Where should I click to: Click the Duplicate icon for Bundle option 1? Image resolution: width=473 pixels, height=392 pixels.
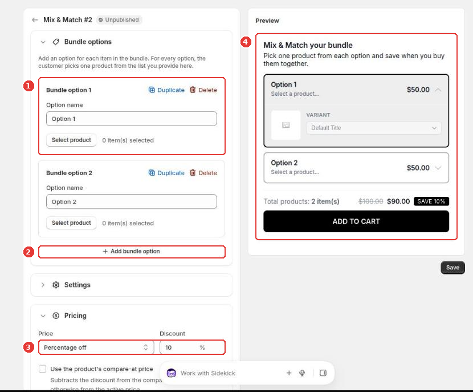coord(152,90)
